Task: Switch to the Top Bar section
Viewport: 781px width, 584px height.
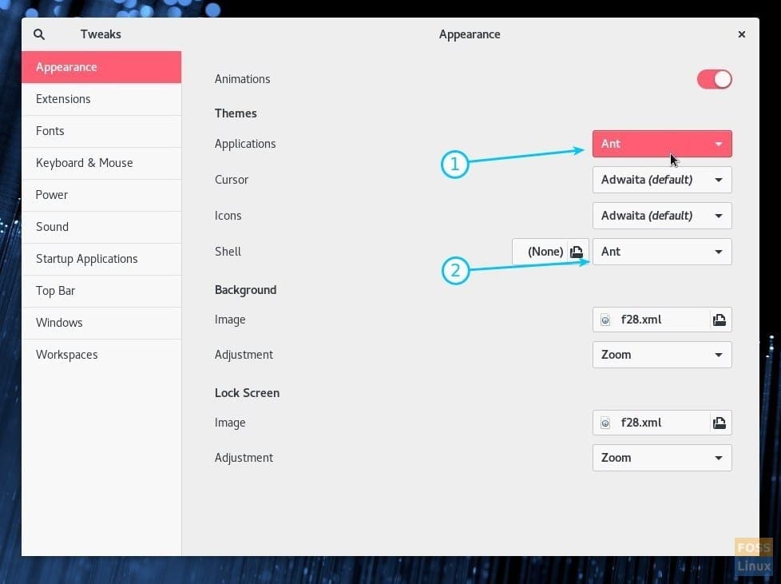Action: point(101,291)
